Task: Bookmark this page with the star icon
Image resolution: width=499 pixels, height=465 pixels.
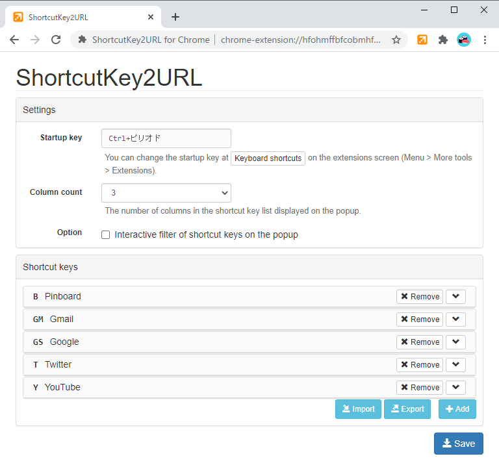Action: (396, 40)
